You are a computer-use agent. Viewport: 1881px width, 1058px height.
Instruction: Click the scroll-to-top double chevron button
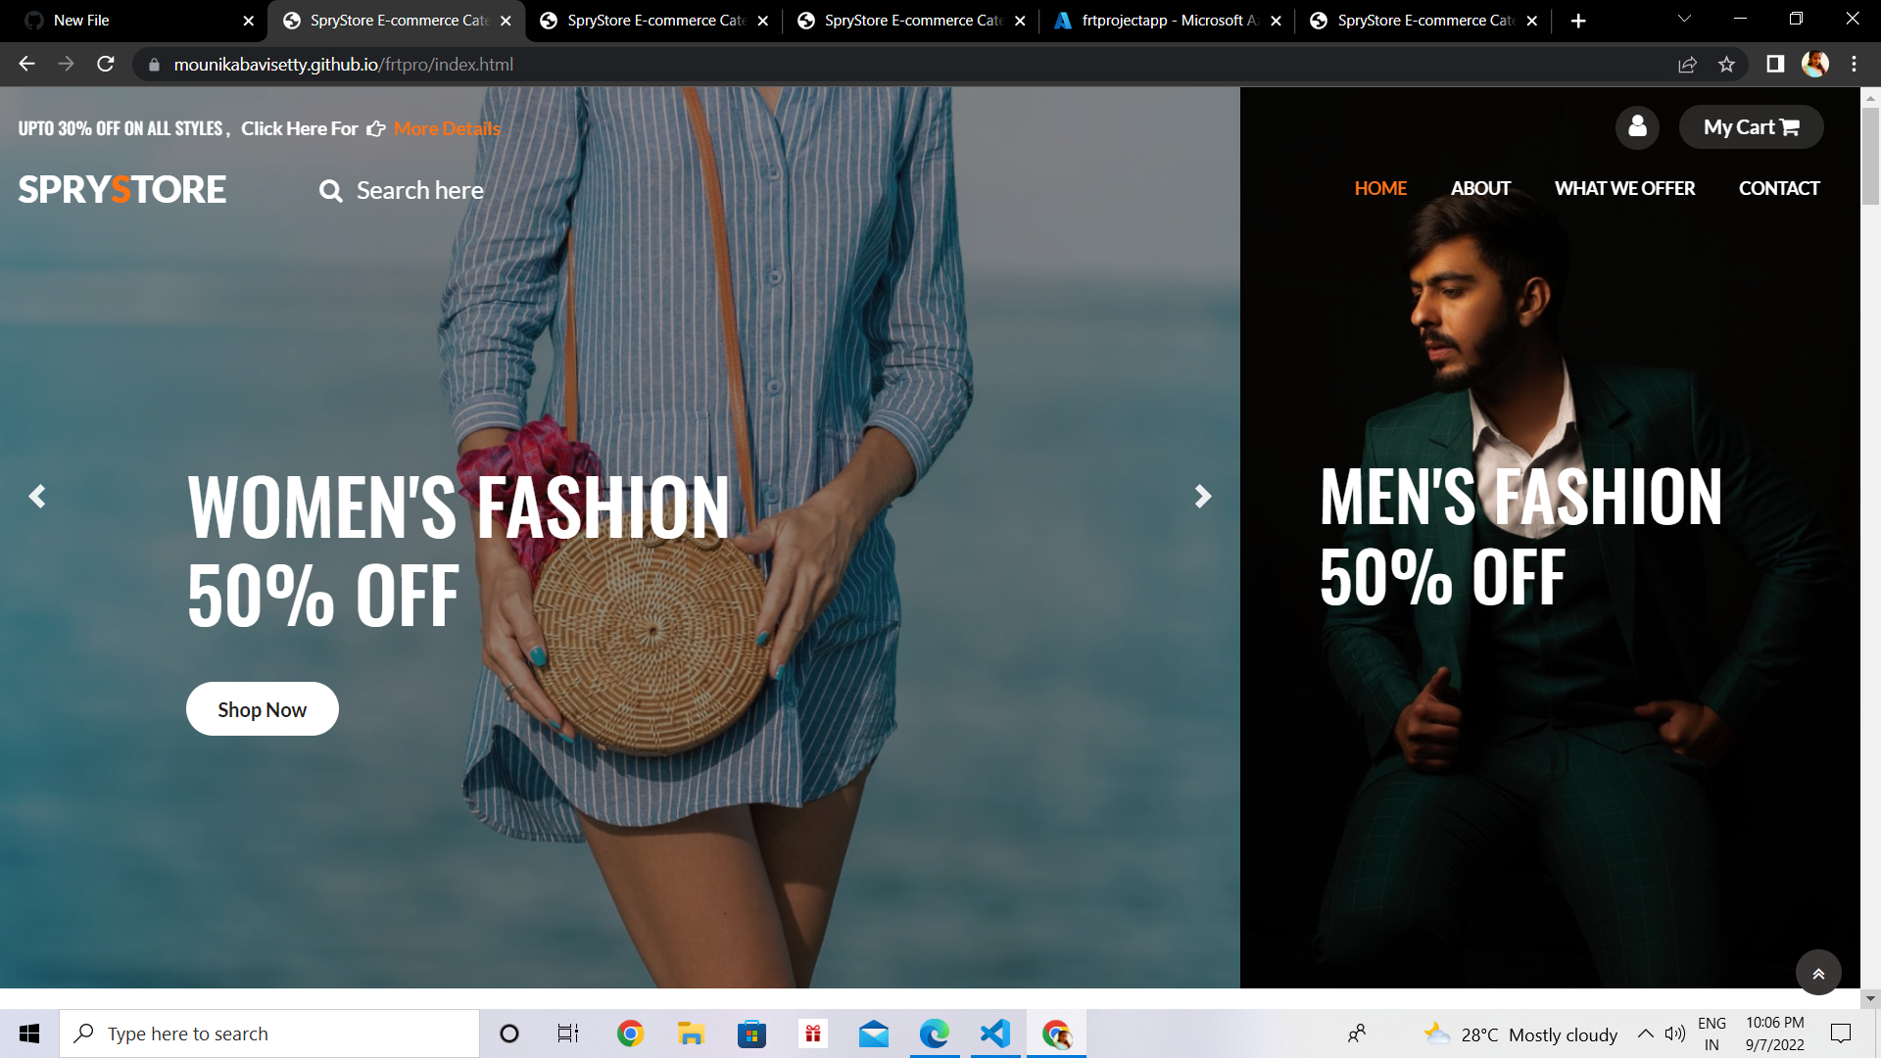[1818, 973]
